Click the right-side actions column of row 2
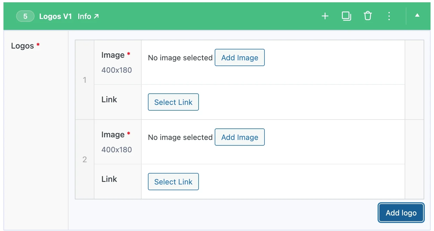Viewport: 434px width, 231px height. pos(414,159)
